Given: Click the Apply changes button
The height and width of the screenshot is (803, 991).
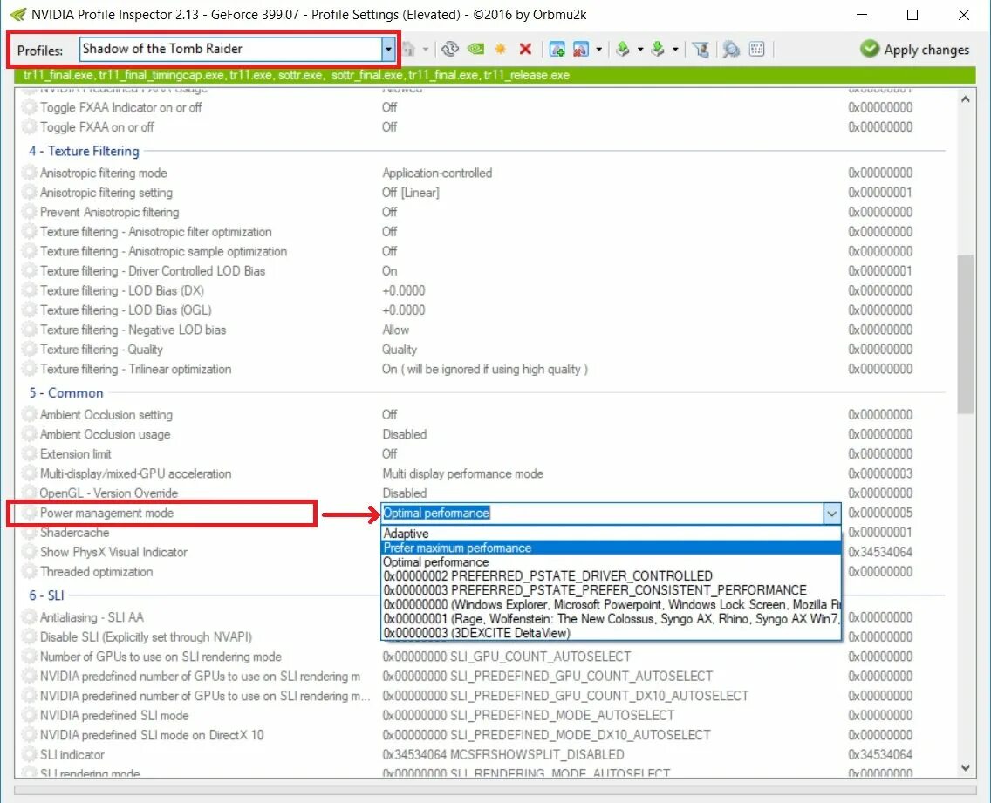Looking at the screenshot, I should tap(914, 50).
